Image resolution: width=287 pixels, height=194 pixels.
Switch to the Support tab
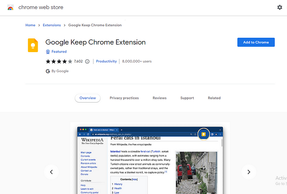coord(187,98)
